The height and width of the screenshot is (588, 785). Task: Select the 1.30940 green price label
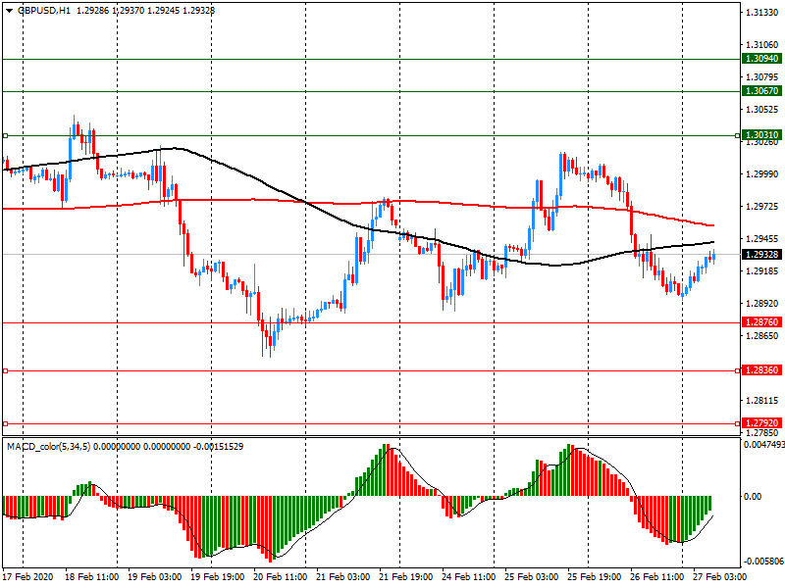[x=761, y=59]
